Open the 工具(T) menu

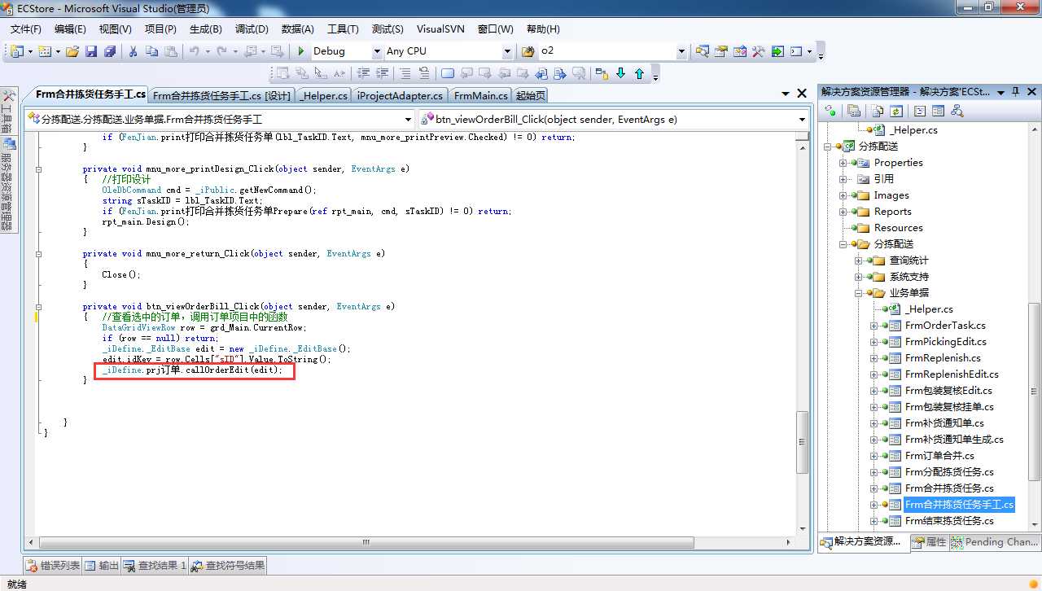pos(343,28)
